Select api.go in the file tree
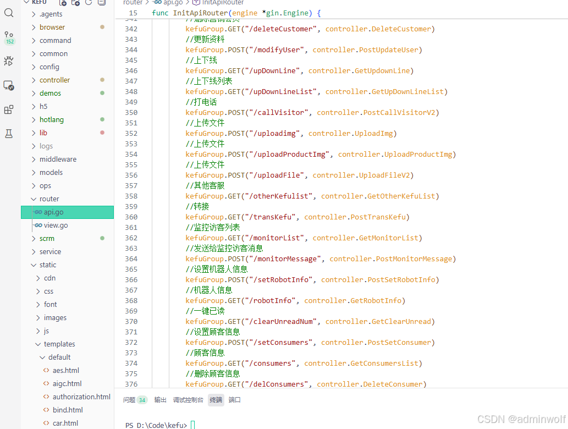568x429 pixels. 68,212
